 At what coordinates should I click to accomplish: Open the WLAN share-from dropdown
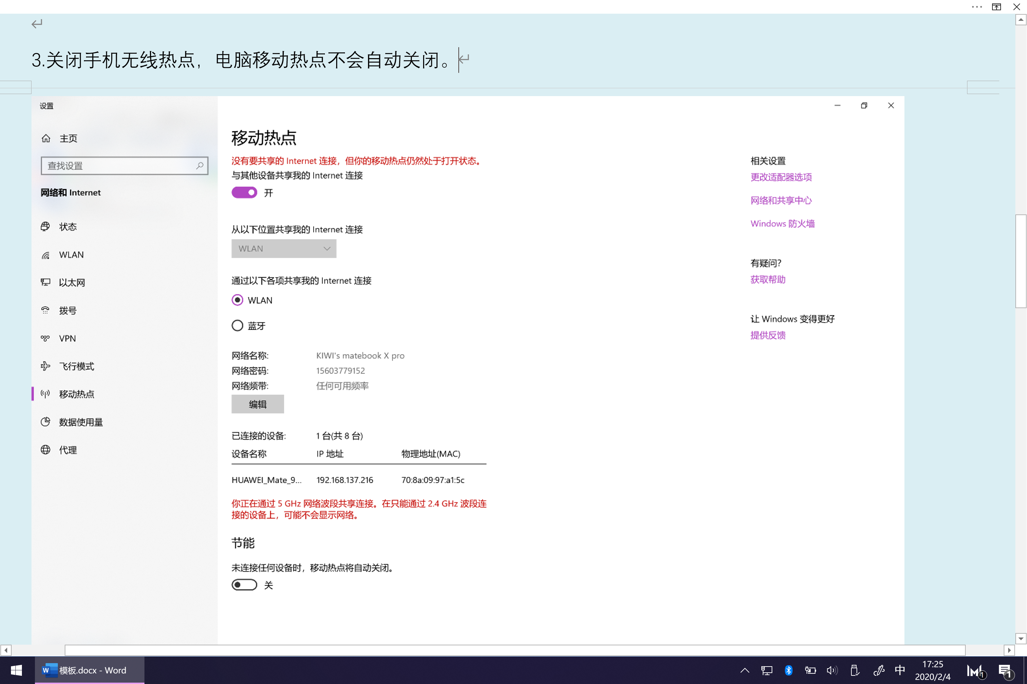pyautogui.click(x=284, y=248)
